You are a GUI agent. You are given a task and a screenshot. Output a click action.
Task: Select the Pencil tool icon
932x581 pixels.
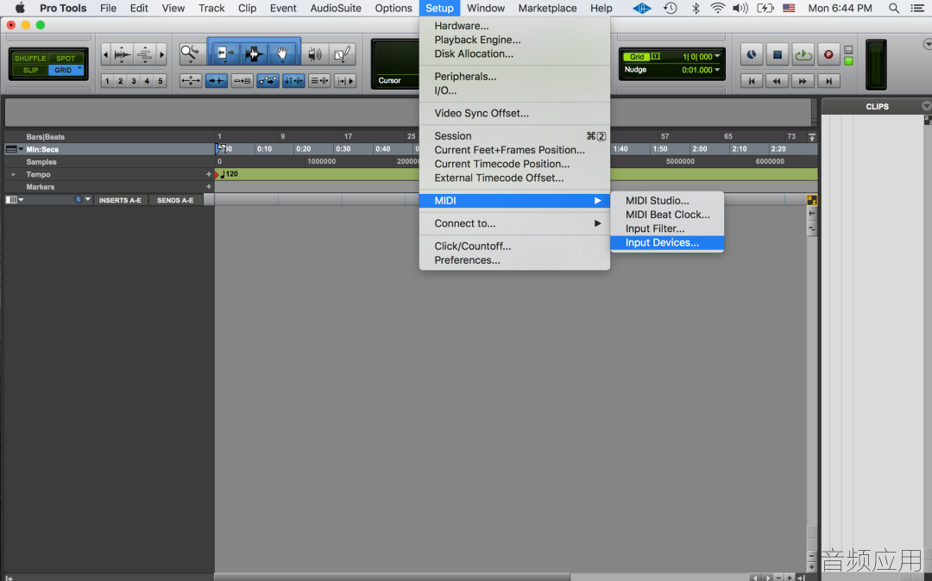click(x=343, y=54)
